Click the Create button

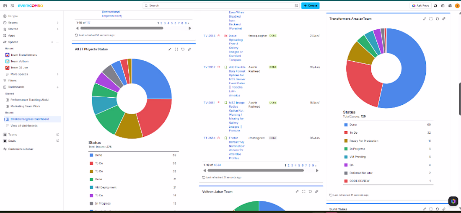point(310,5)
